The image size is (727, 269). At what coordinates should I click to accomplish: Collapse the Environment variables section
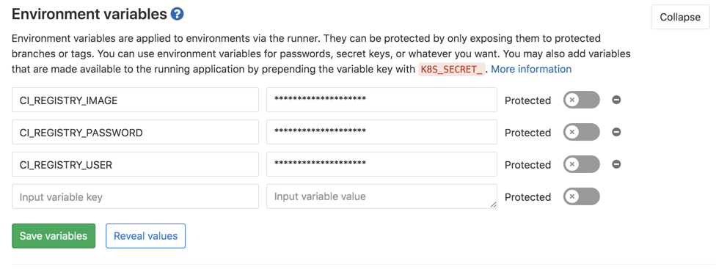[680, 17]
